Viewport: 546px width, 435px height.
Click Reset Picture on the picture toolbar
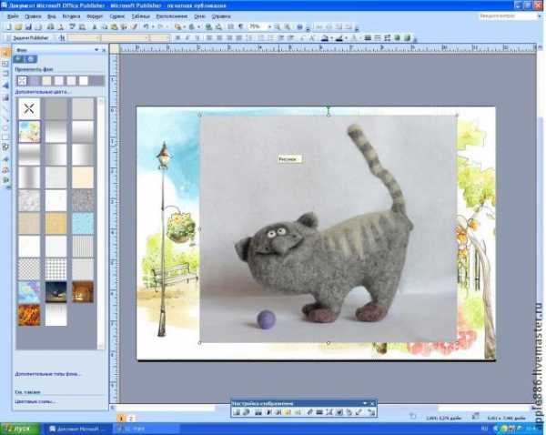coord(371,412)
